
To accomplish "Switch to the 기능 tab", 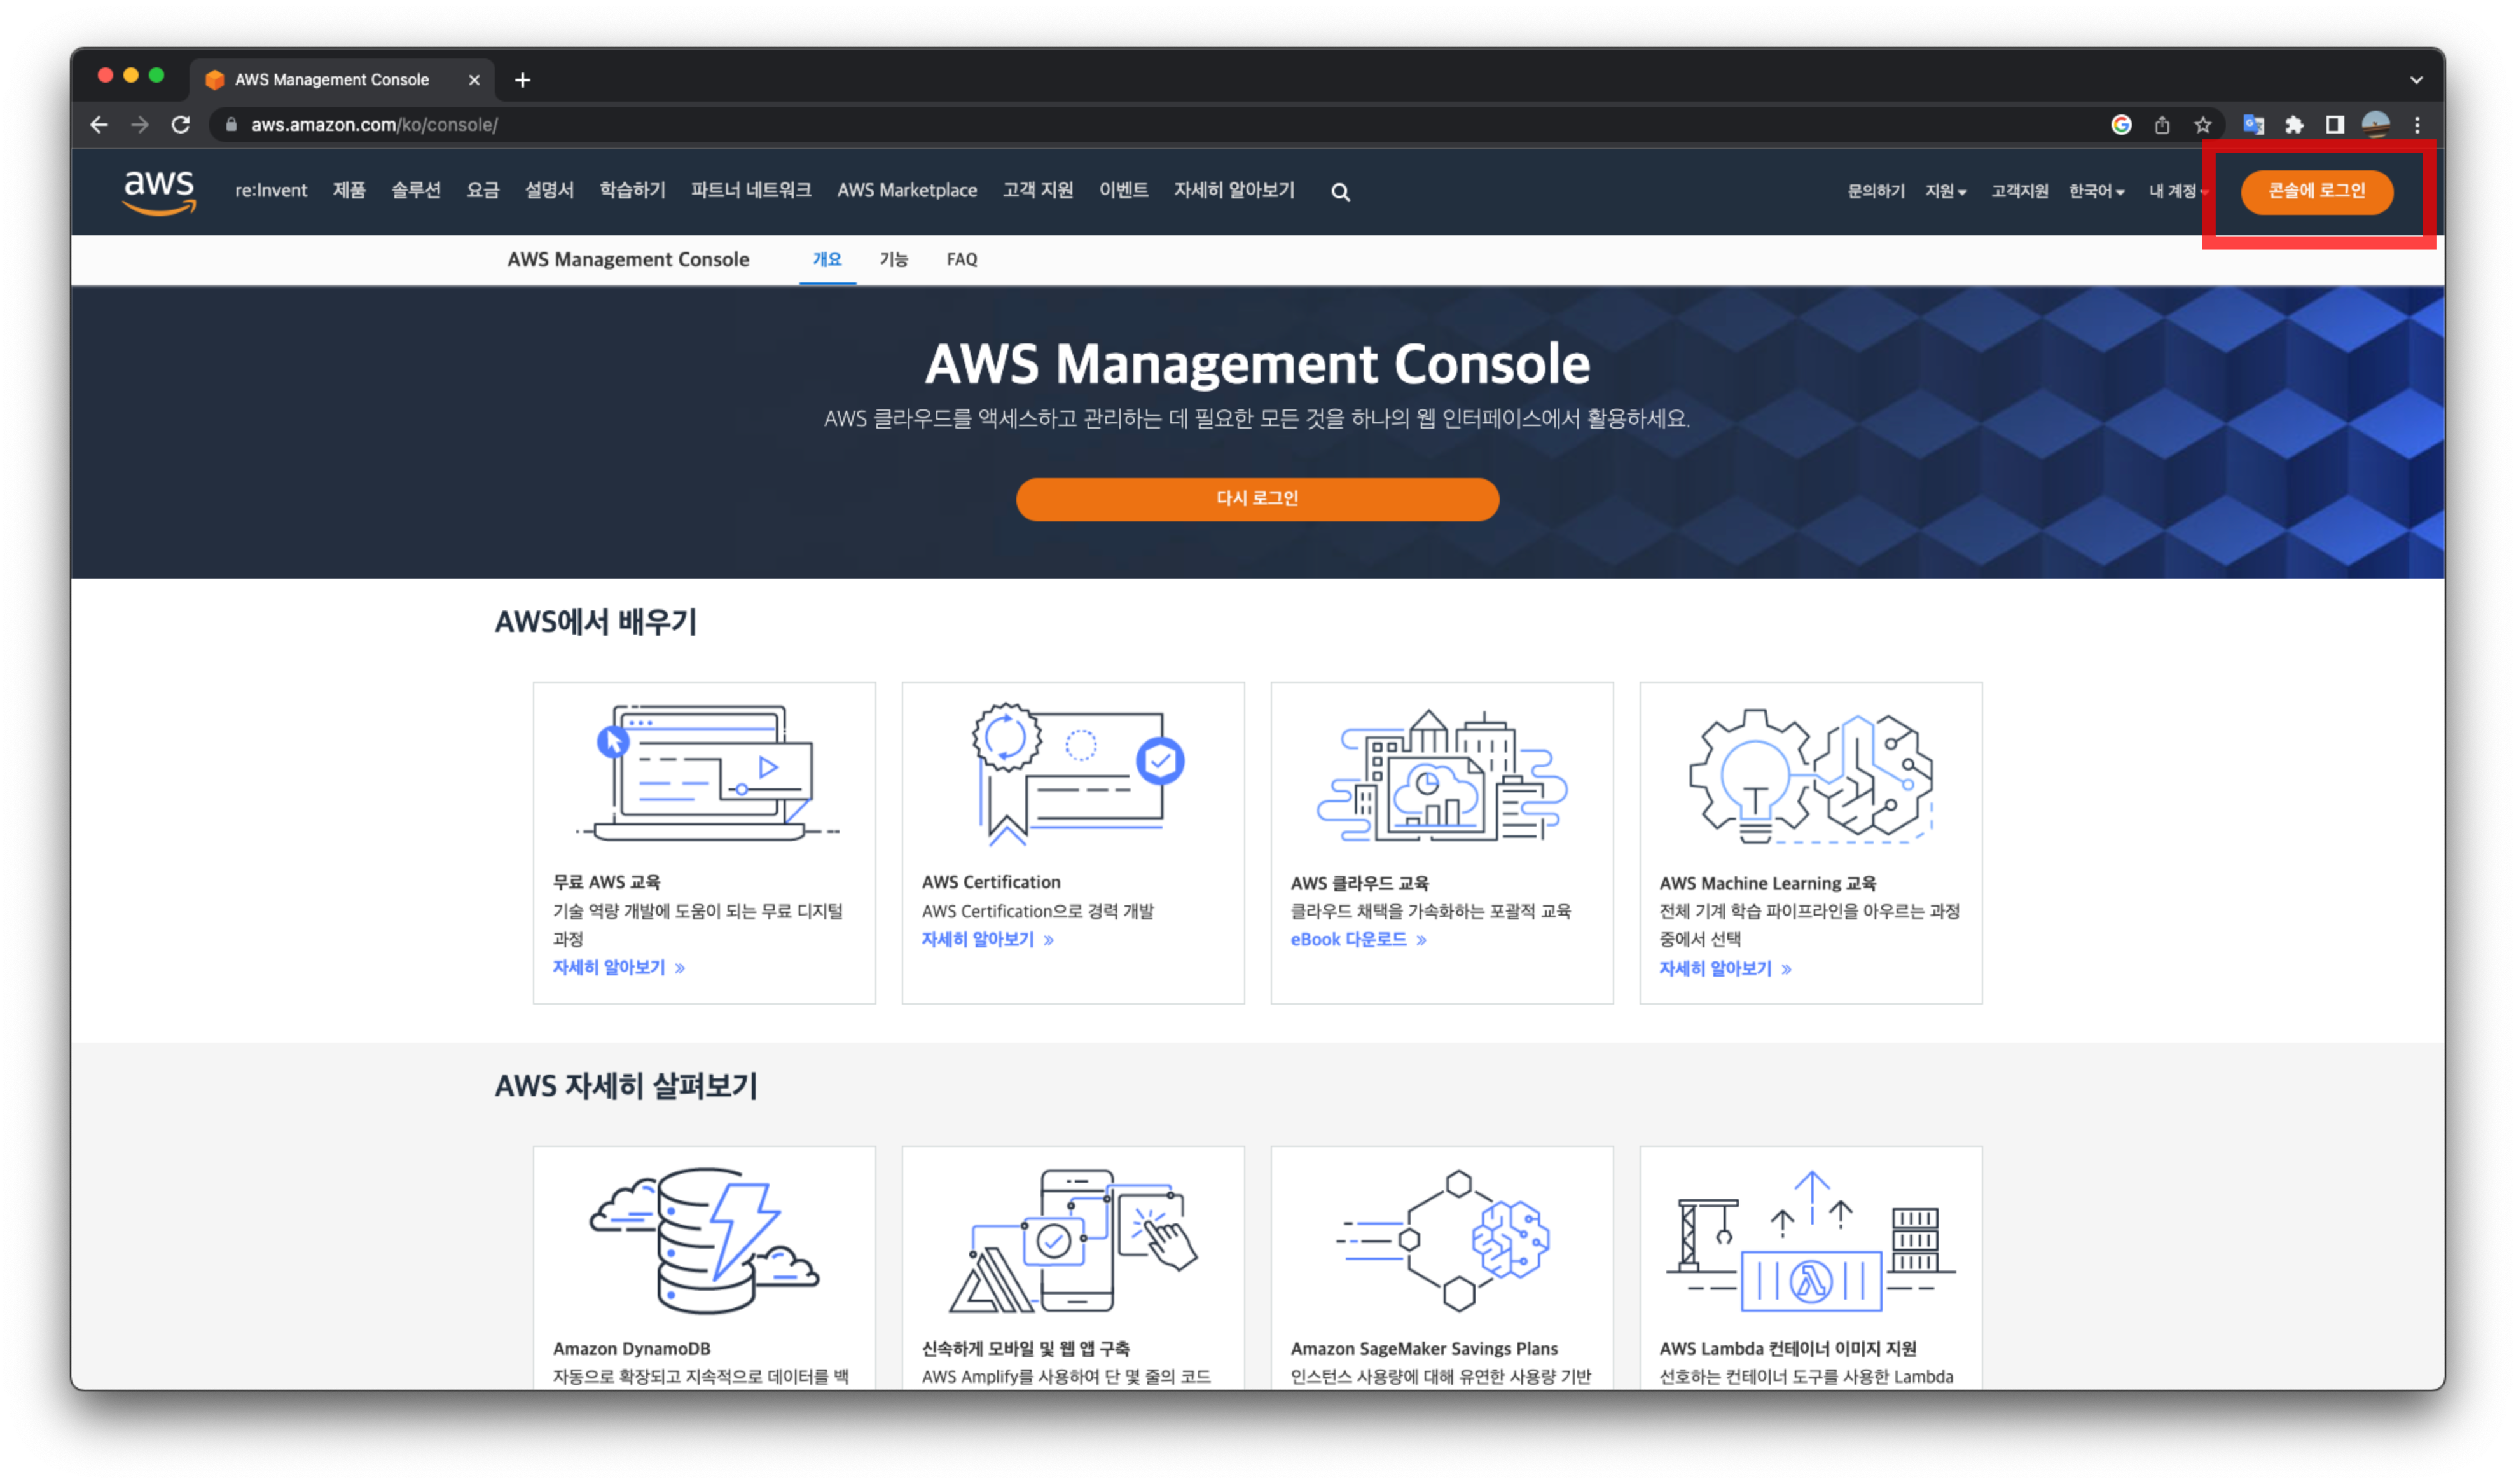I will coord(893,259).
